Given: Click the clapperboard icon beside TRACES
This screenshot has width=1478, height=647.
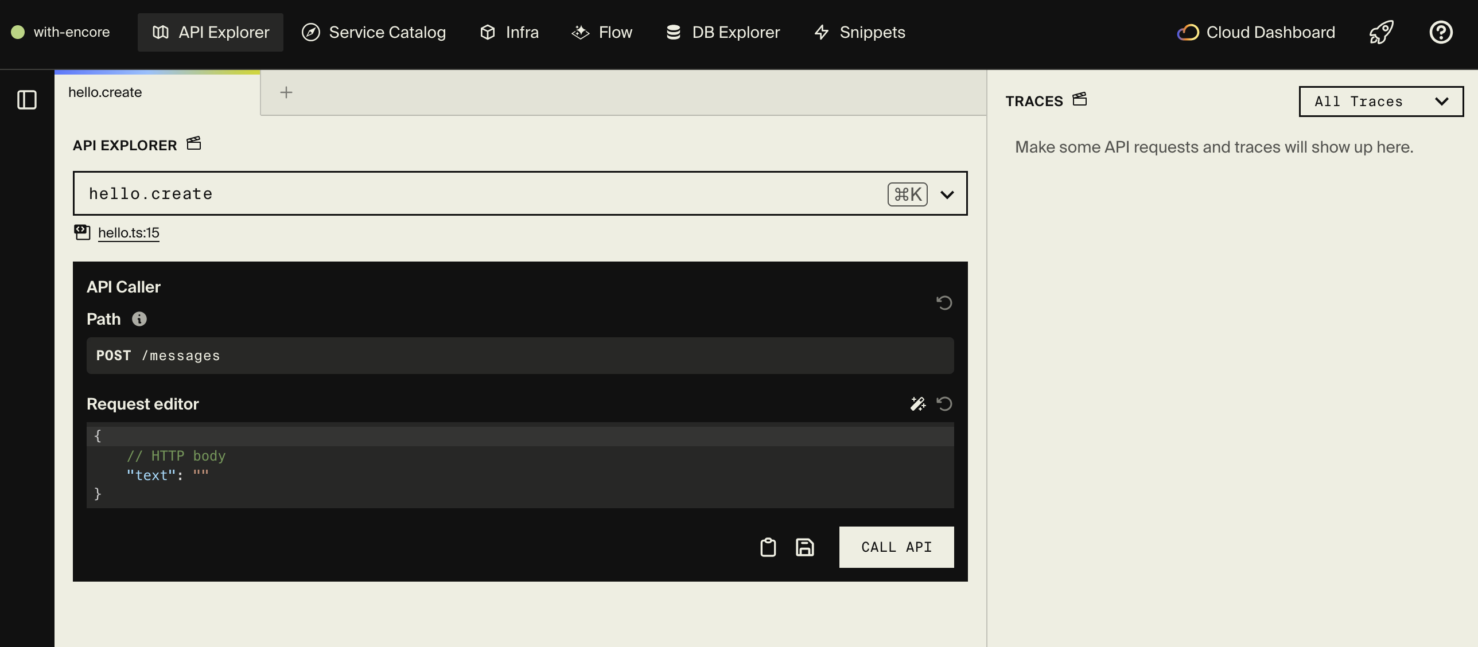Looking at the screenshot, I should [x=1079, y=99].
